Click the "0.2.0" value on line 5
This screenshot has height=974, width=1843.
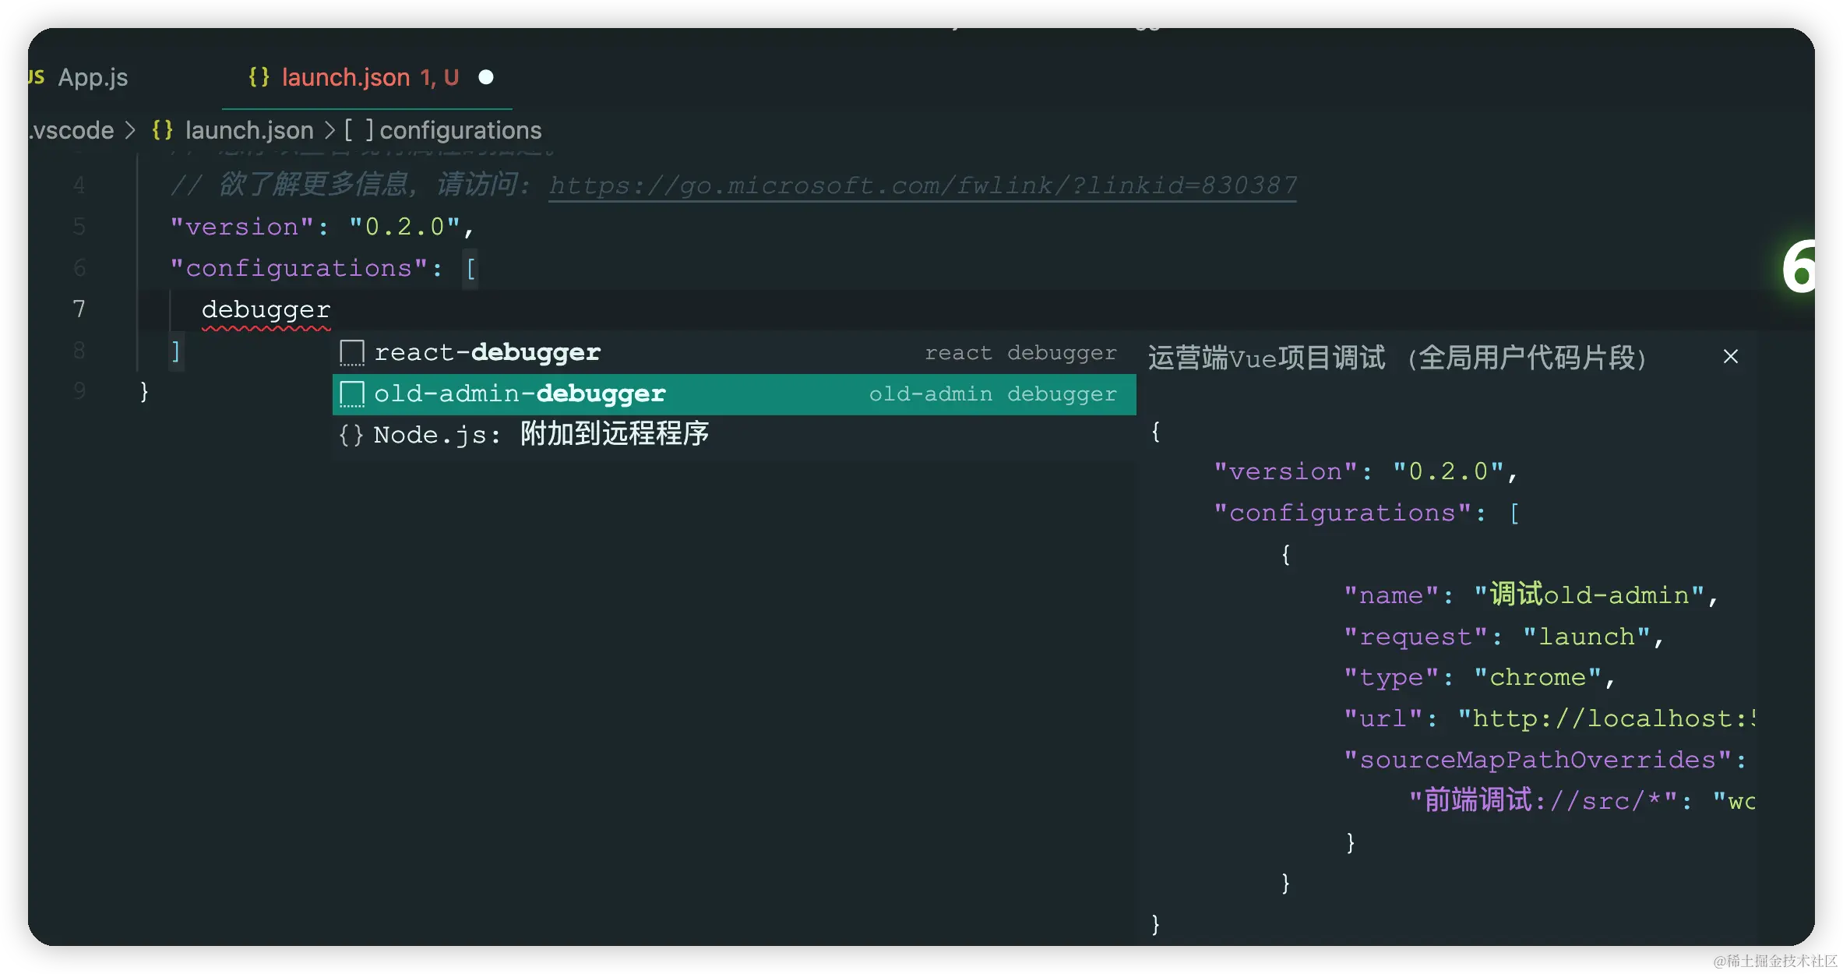pos(404,227)
